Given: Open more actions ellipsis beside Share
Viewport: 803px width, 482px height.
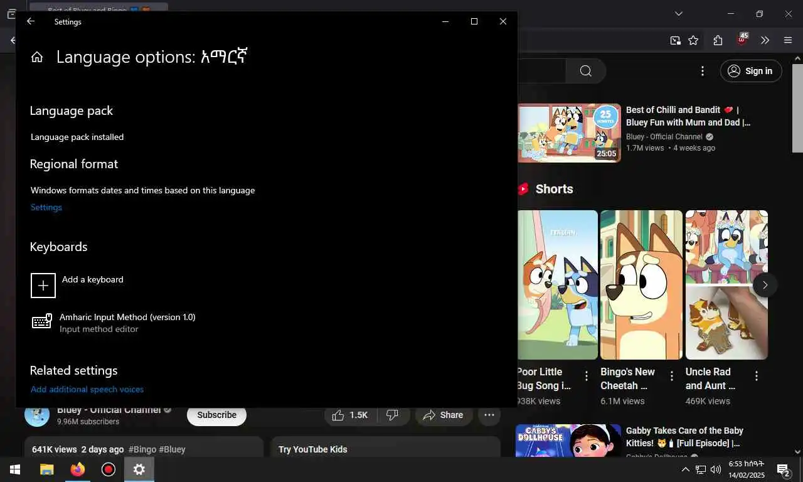Looking at the screenshot, I should [489, 415].
